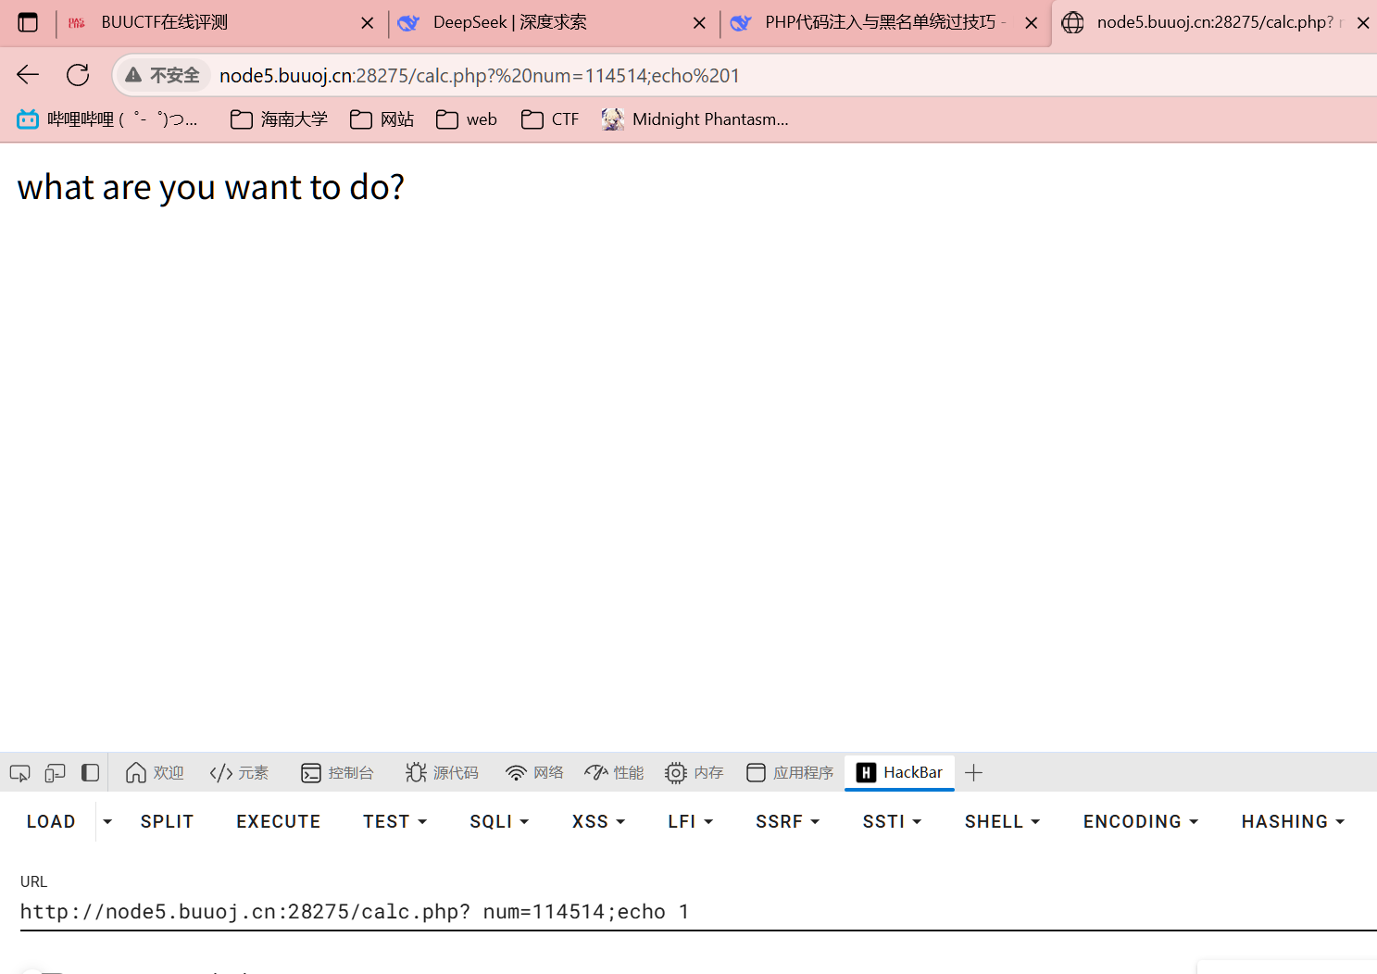Toggle device emulation icon in DevTools
This screenshot has width=1377, height=974.
[x=55, y=773]
